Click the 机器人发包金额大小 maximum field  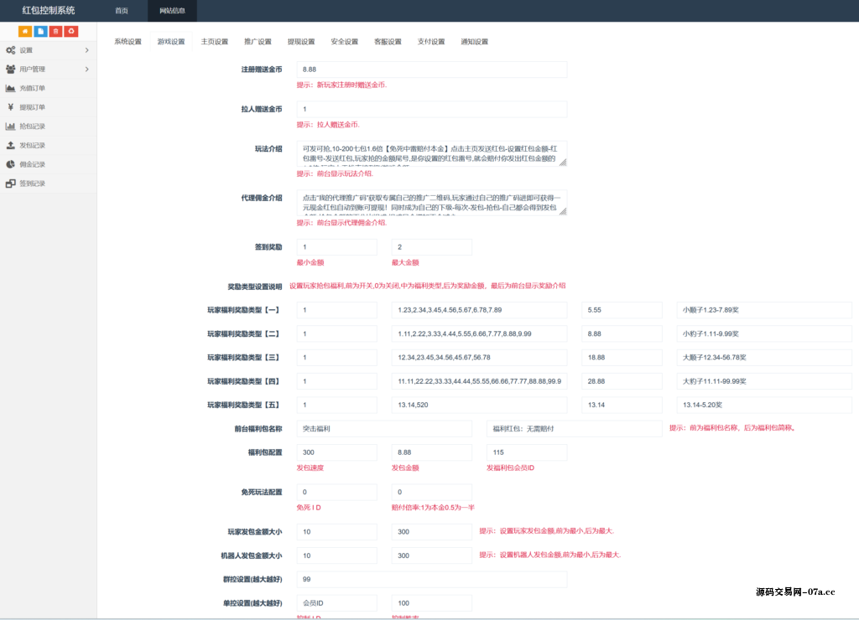432,555
